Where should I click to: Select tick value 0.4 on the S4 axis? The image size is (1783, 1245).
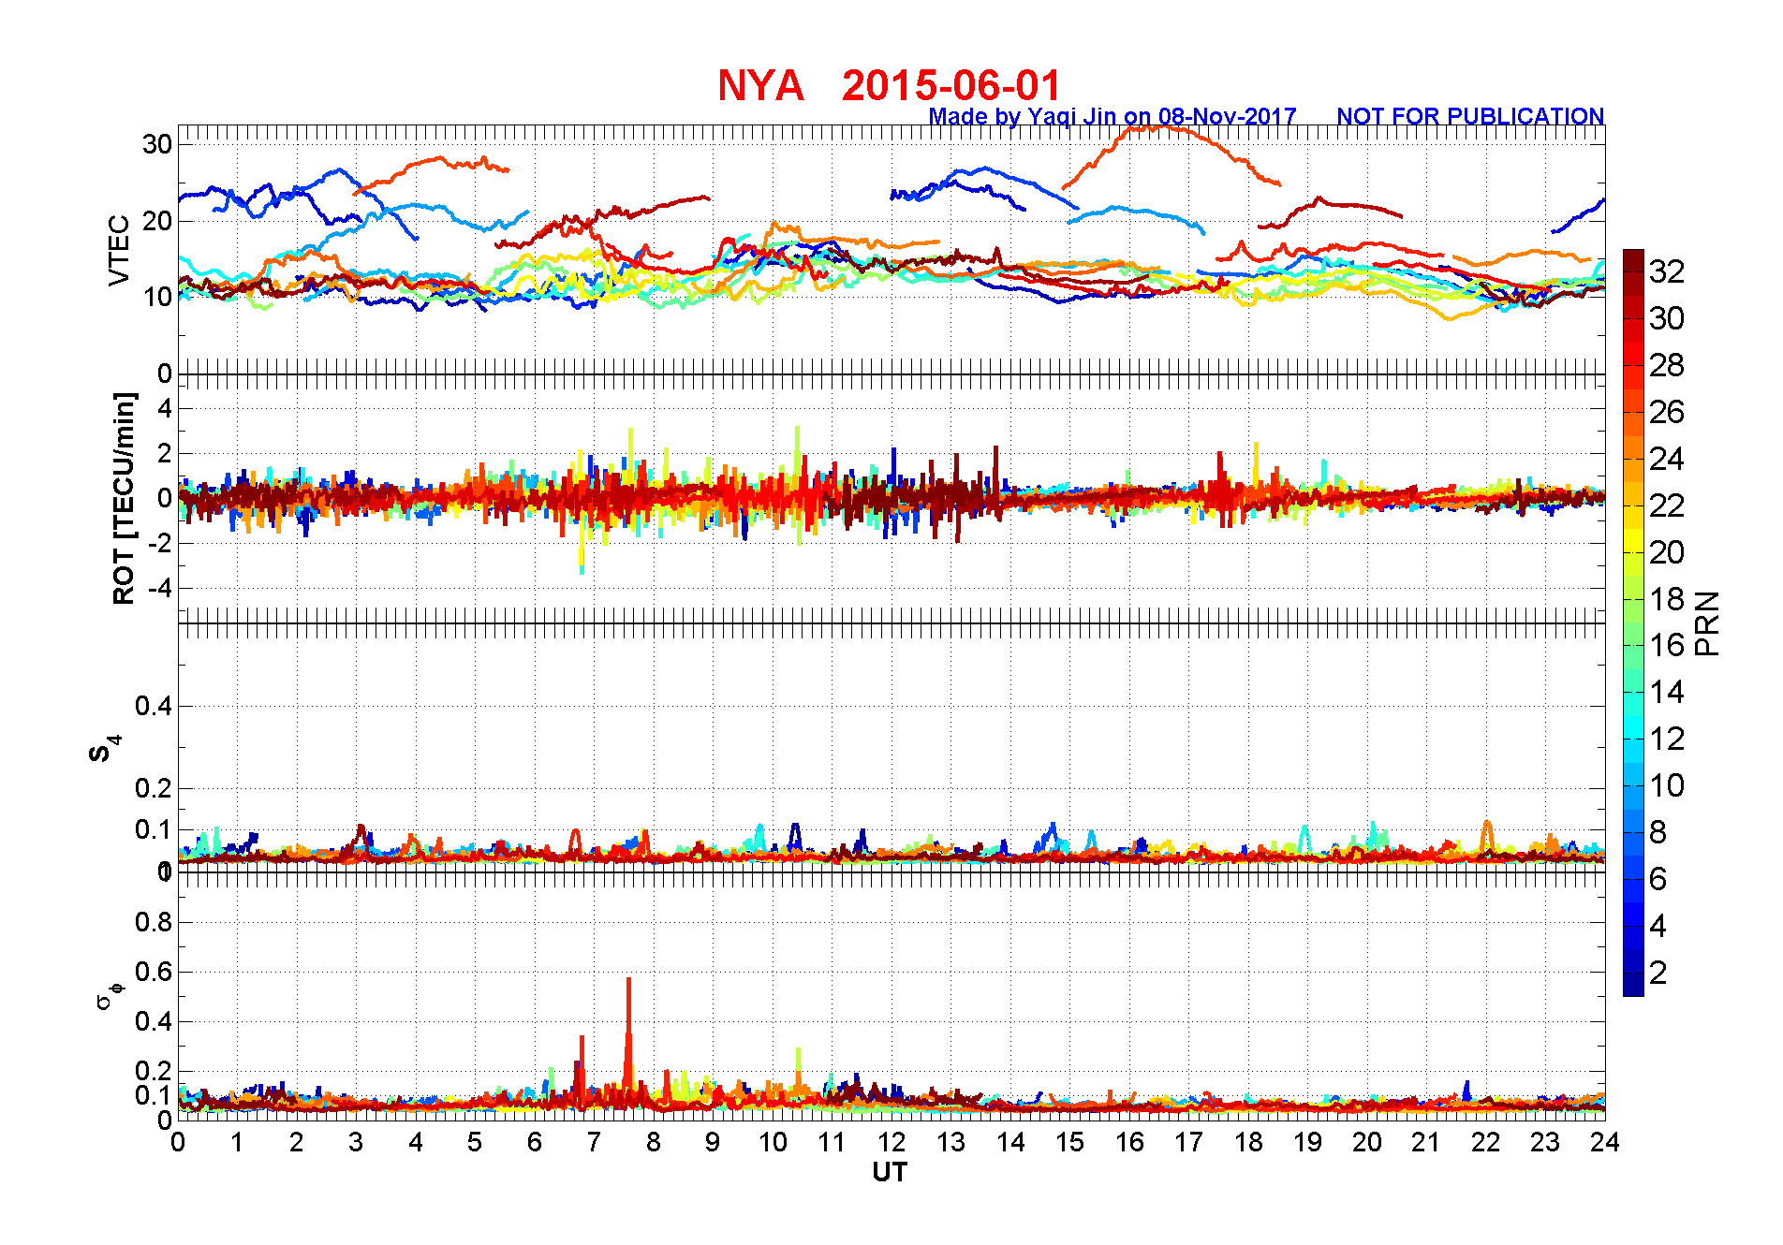coord(154,706)
